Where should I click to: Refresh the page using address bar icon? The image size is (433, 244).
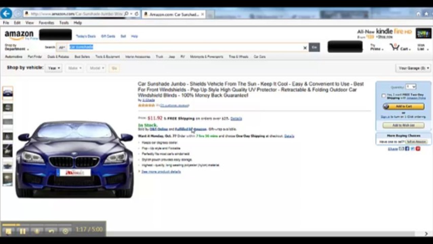click(x=136, y=14)
